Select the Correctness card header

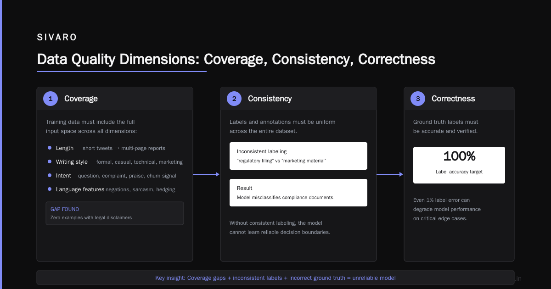point(459,99)
